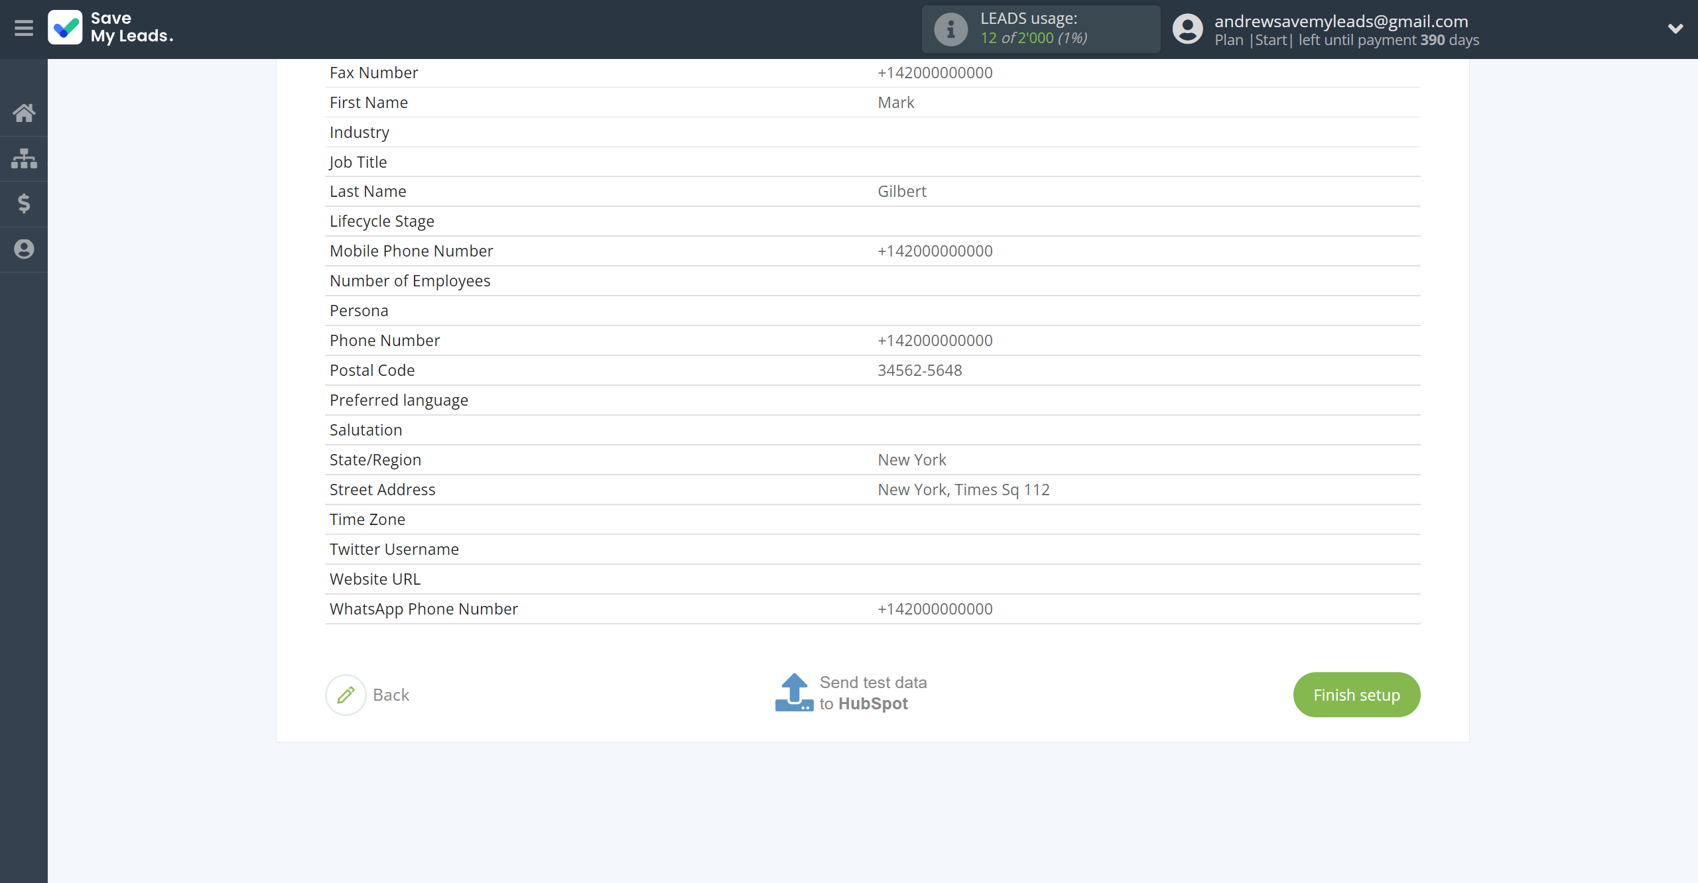Click the LEADS usage info icon

[950, 29]
